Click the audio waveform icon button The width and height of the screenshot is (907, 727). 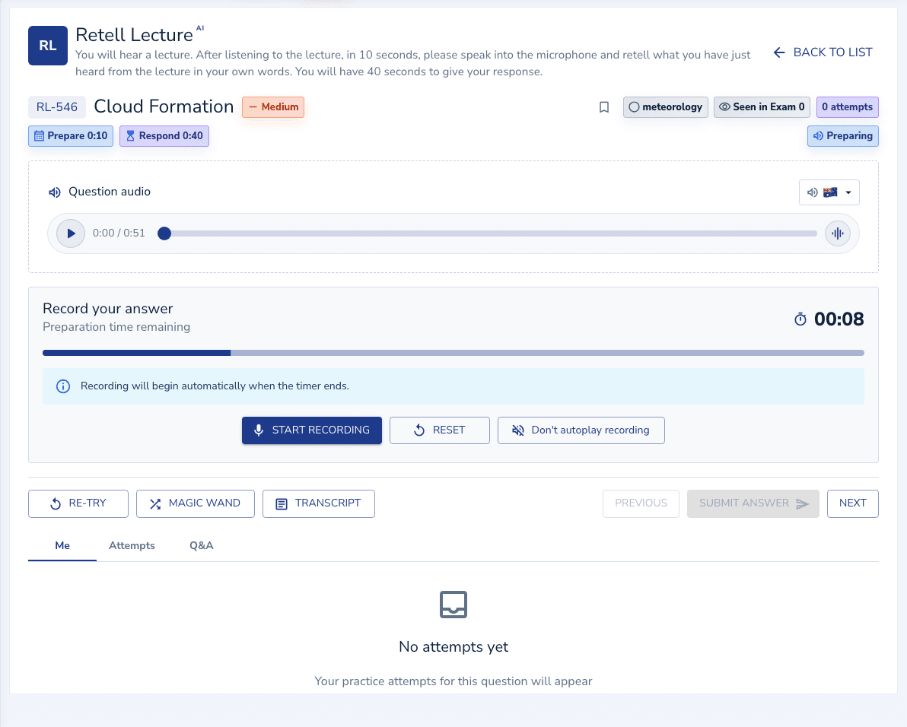click(x=837, y=233)
